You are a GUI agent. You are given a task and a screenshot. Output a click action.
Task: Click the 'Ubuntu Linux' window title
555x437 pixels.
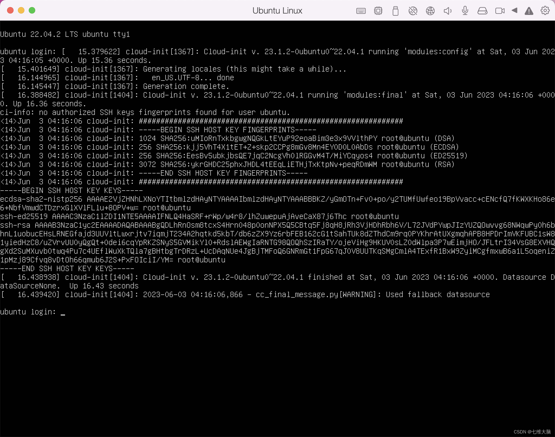(277, 11)
